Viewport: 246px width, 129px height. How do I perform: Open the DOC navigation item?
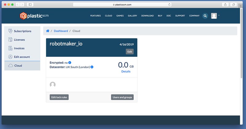click(x=169, y=16)
